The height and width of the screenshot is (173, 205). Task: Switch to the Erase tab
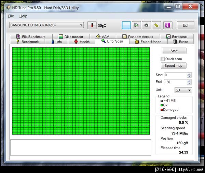click(180, 42)
